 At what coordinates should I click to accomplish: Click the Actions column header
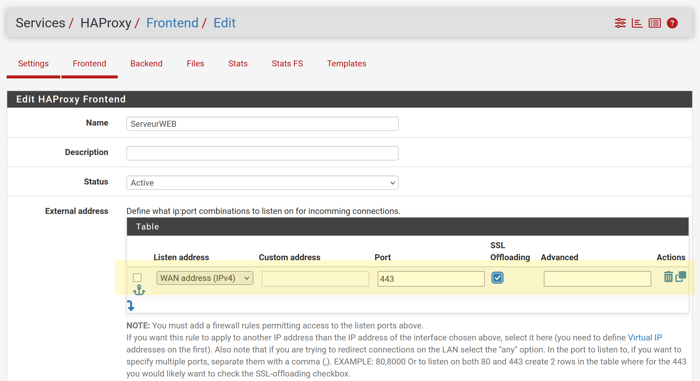click(671, 257)
